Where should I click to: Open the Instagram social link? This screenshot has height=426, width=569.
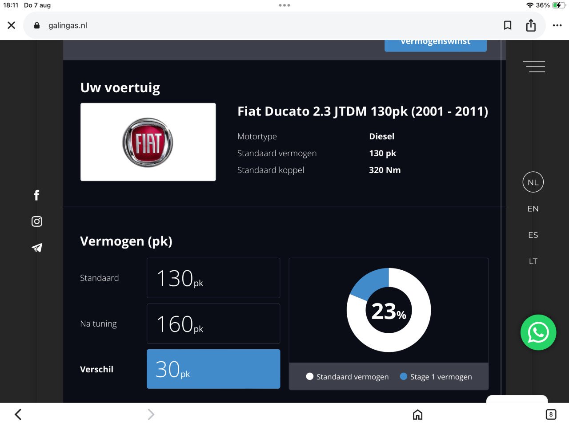(x=37, y=221)
